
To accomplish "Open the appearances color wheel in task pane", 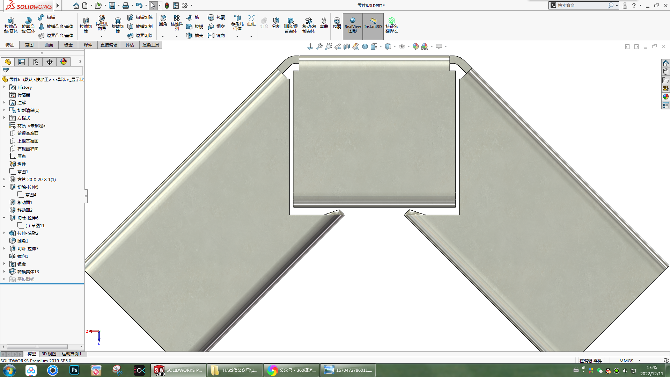I will (666, 96).
